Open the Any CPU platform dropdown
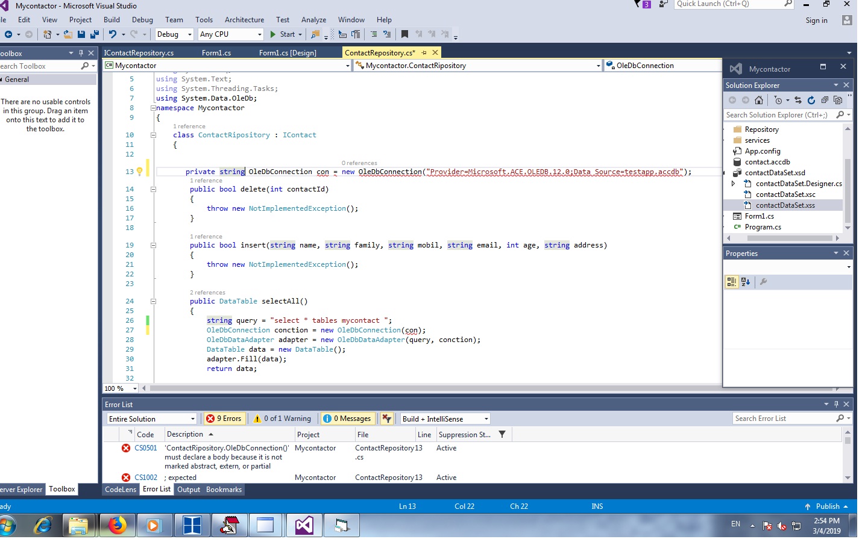Screen dimensions: 868x542 [231, 34]
